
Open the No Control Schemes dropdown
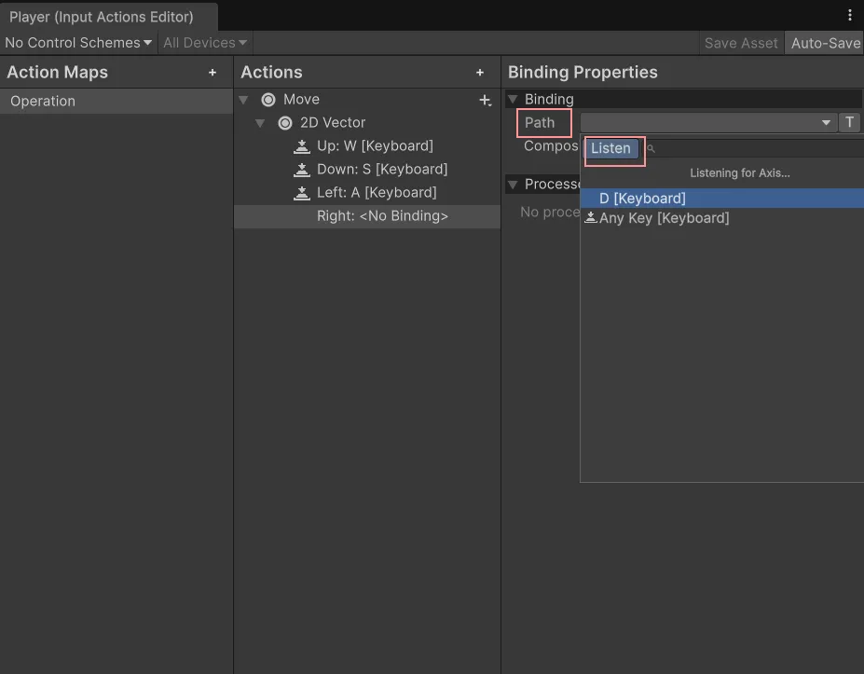pos(78,43)
